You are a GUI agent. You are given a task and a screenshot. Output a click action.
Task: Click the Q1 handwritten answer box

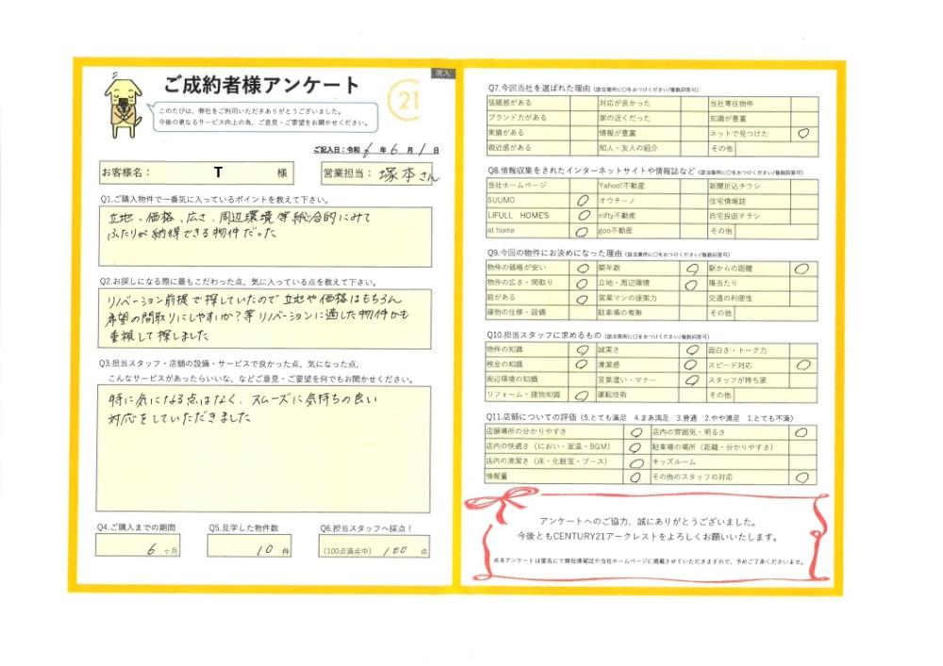265,236
